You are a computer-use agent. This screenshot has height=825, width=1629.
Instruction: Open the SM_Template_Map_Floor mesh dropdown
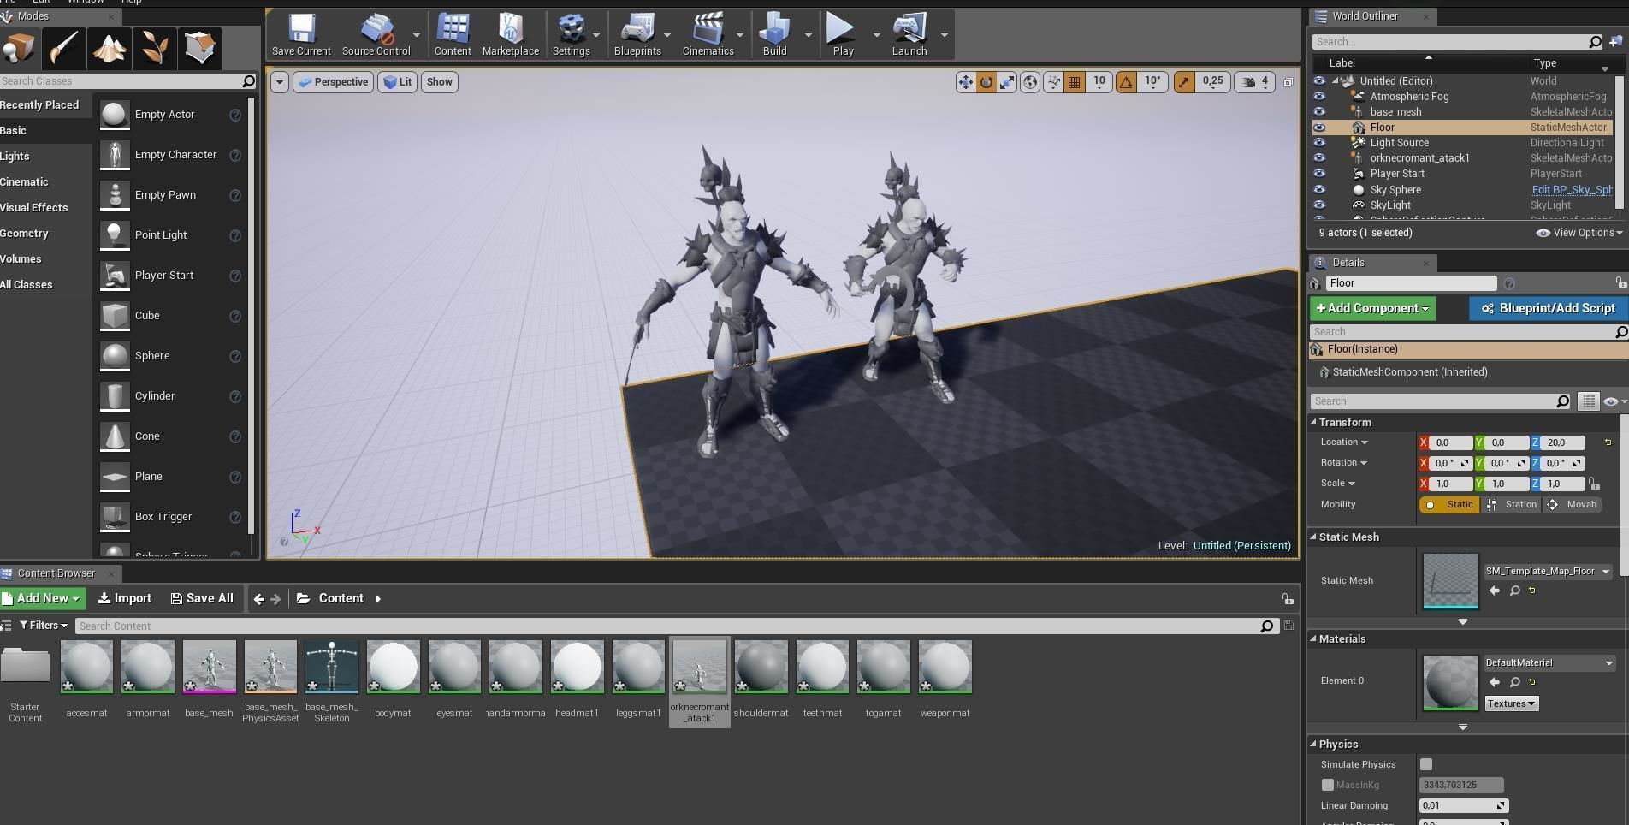[1548, 571]
